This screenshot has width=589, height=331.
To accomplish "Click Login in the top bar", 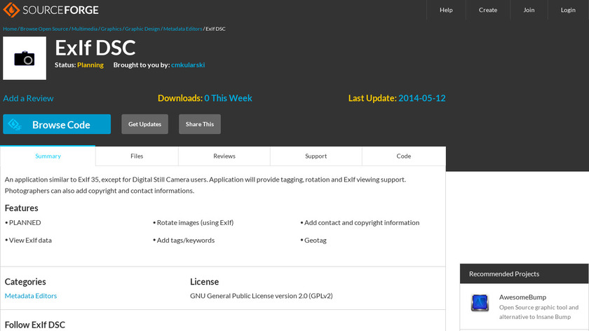I will tap(568, 10).
